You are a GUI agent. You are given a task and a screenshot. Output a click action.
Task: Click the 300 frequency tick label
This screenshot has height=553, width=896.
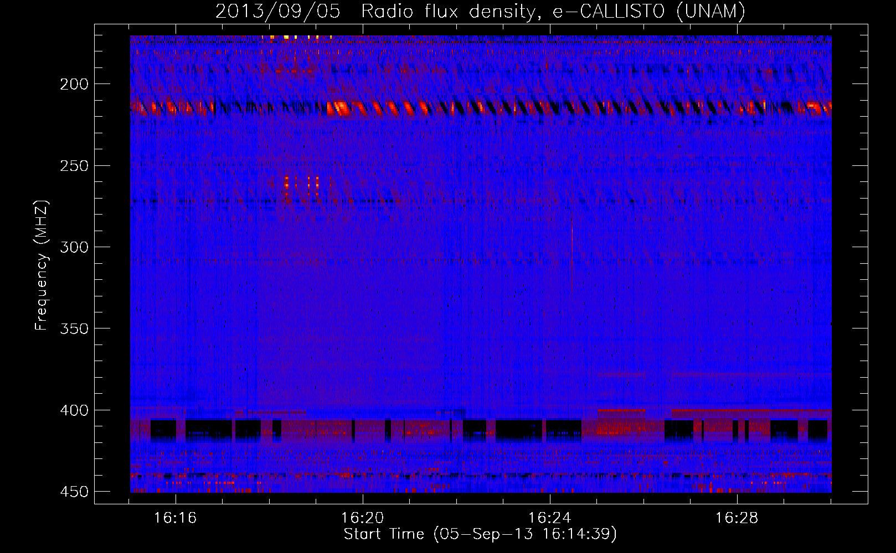point(74,247)
